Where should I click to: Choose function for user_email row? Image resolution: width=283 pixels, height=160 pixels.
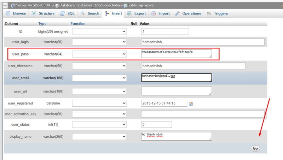[99, 78]
